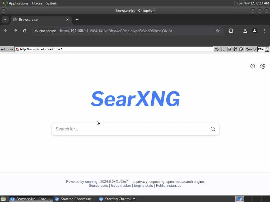
Task: Click the workspace switcher Chromium thumbnail
Action: 239,199
